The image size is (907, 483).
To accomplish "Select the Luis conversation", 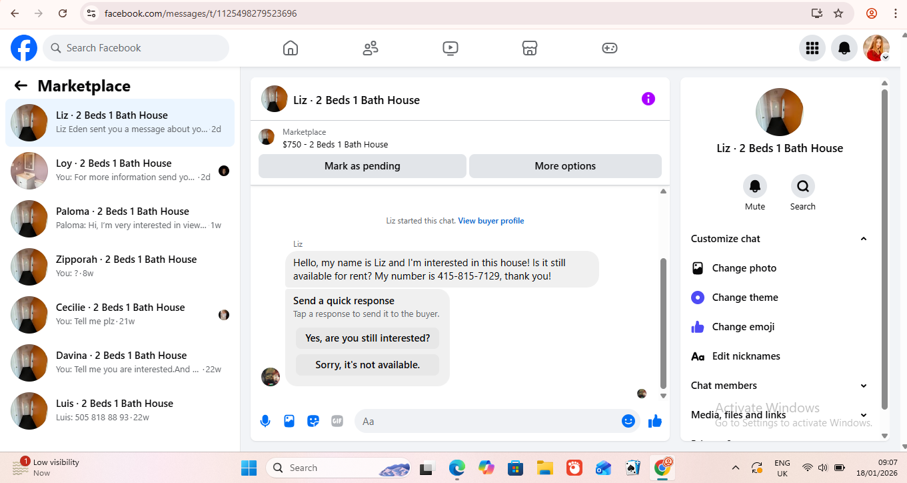I will point(120,411).
